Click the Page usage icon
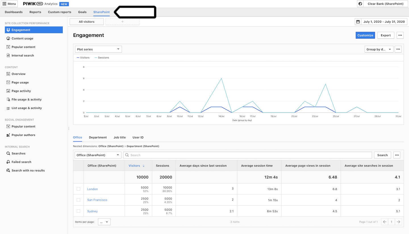Viewport: 409px width, 234px height. 8,82
